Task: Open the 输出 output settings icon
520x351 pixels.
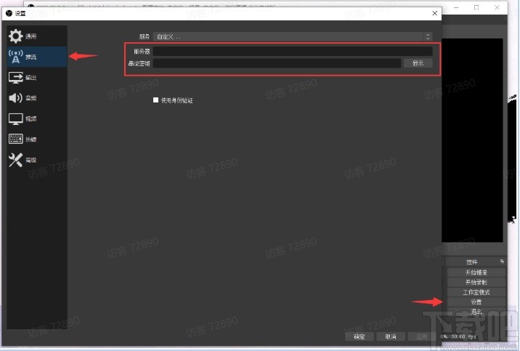Action: [x=15, y=77]
